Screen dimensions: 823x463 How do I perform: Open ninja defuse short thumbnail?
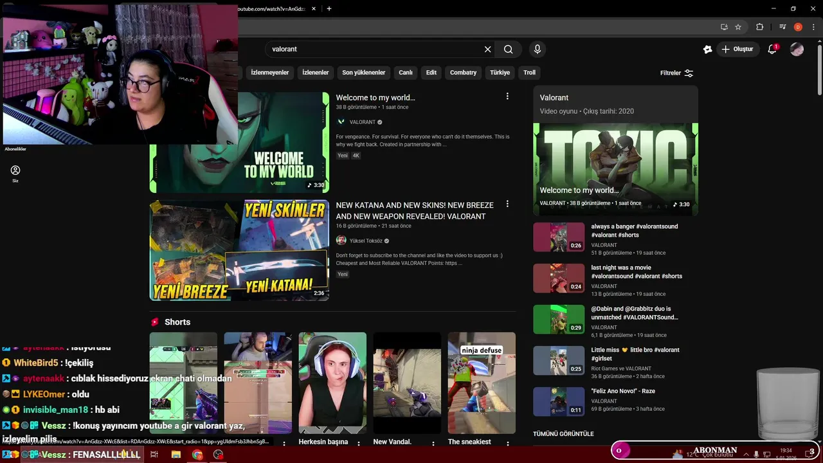(x=482, y=383)
